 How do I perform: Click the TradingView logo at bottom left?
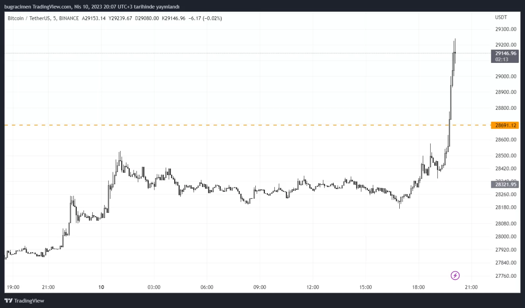pos(24,301)
